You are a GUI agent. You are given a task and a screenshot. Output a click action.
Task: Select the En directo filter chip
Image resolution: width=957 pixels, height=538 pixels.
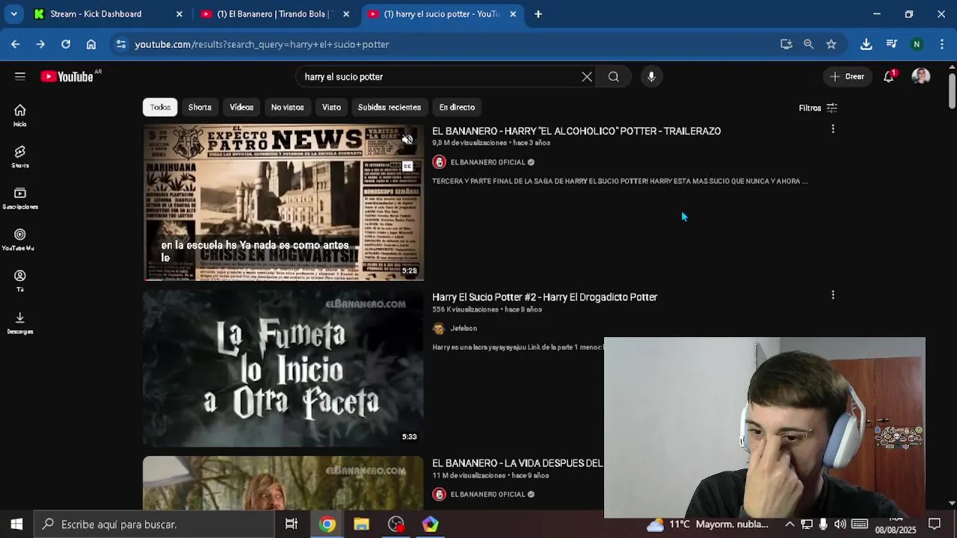pyautogui.click(x=457, y=107)
